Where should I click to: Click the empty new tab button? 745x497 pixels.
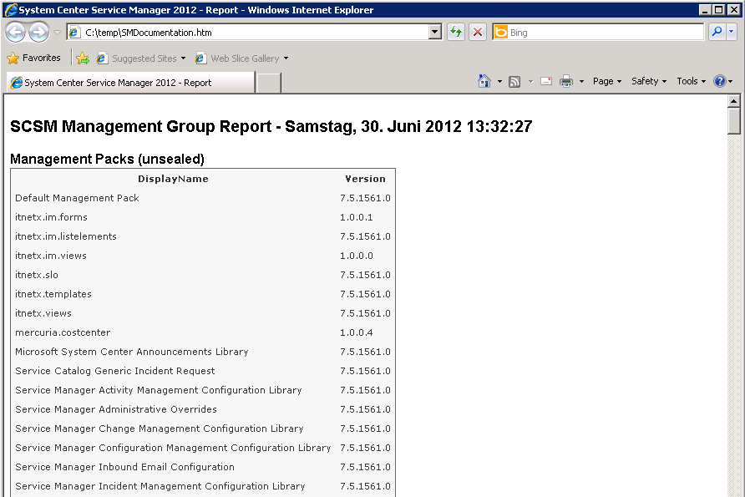tap(268, 83)
